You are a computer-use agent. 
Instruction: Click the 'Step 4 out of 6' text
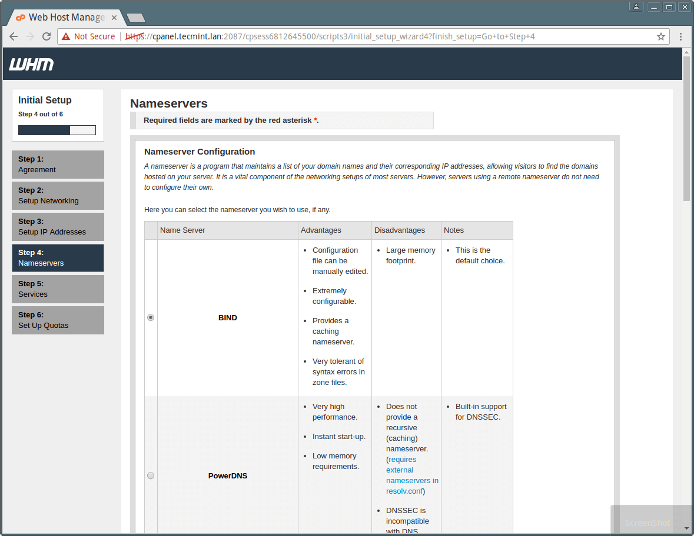40,114
